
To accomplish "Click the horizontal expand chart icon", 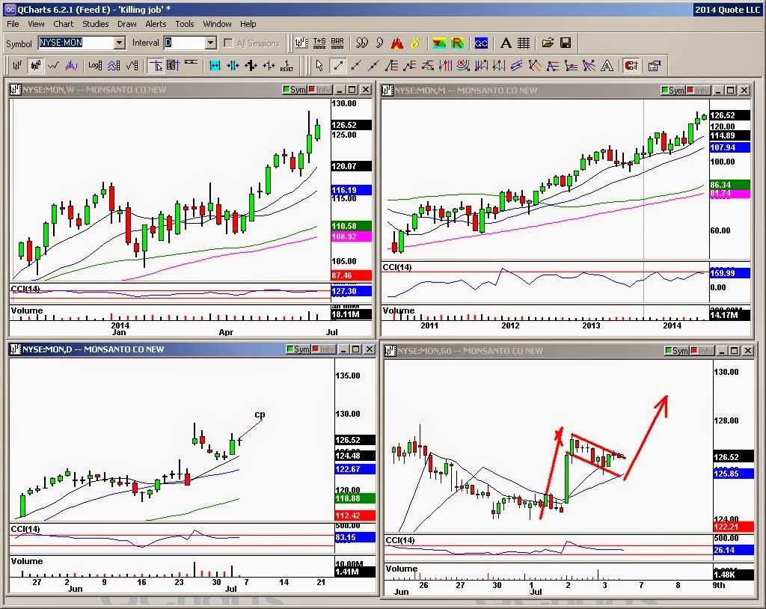I will (215, 66).
